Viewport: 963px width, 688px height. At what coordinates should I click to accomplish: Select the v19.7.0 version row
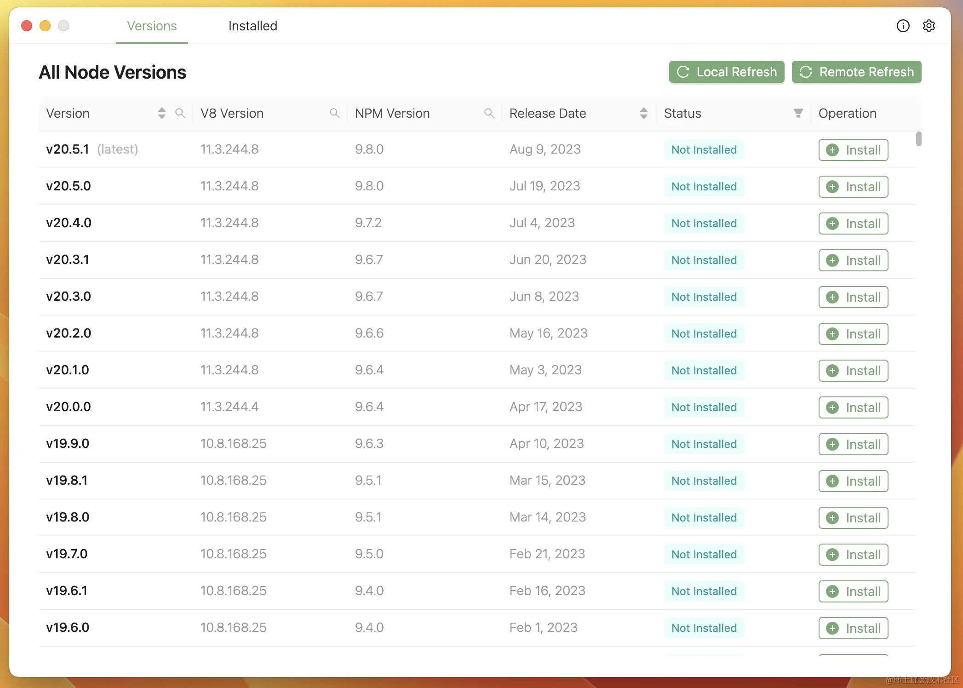click(67, 554)
